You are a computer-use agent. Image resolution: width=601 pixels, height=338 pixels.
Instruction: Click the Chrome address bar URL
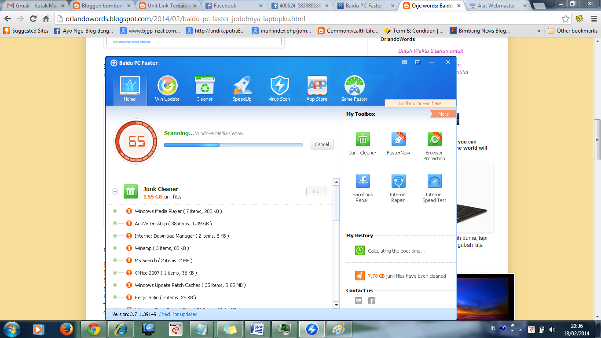[185, 19]
